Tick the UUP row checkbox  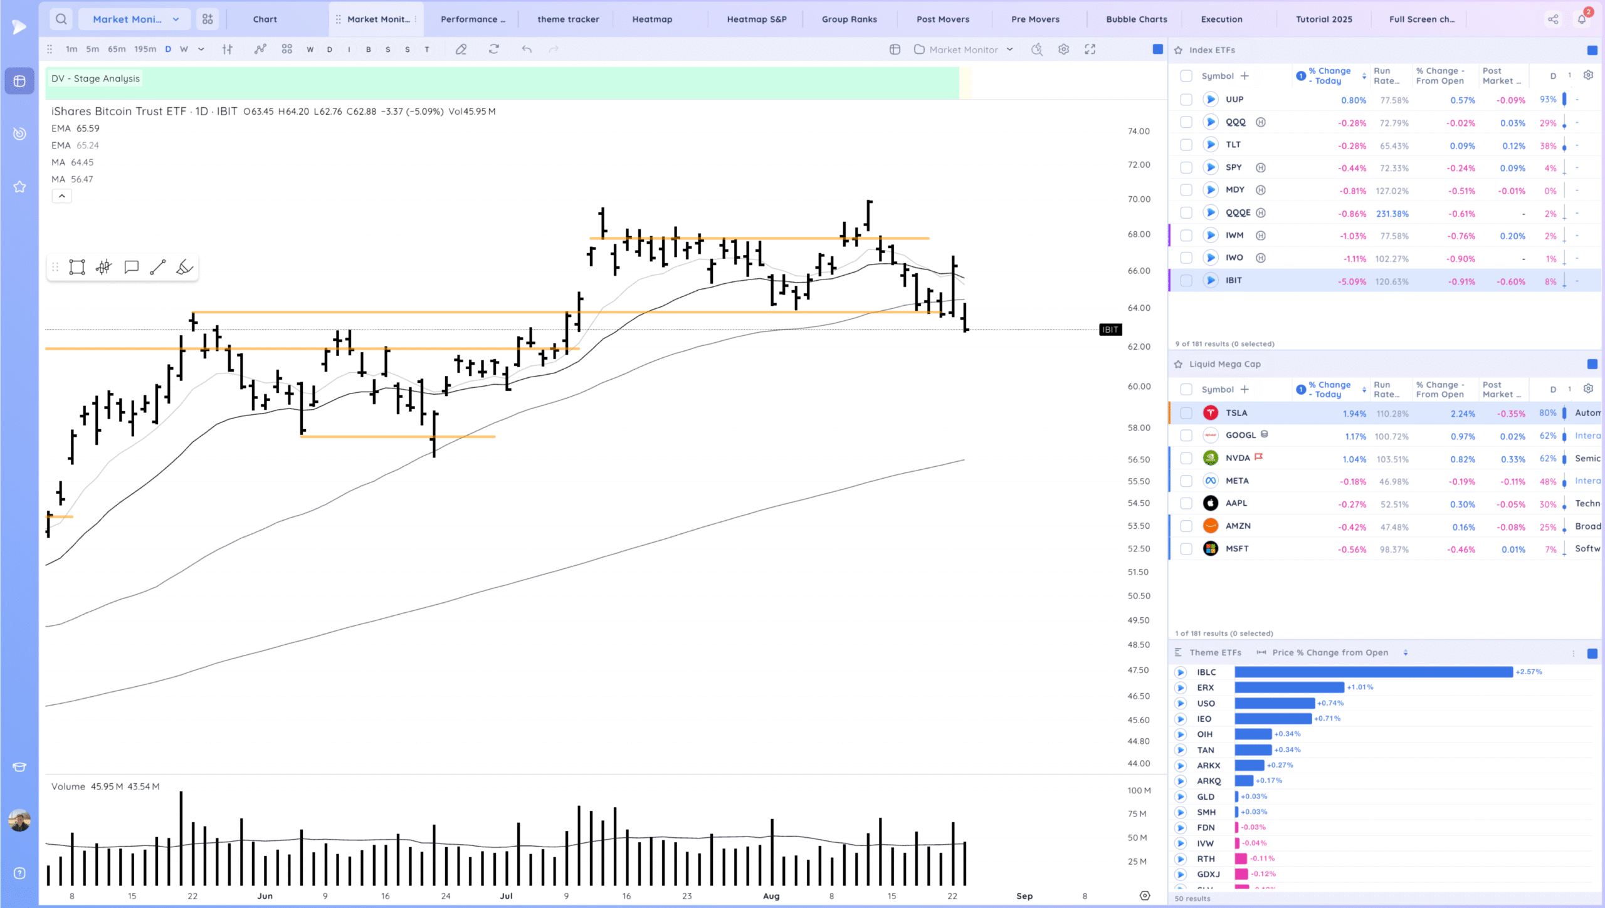point(1186,100)
